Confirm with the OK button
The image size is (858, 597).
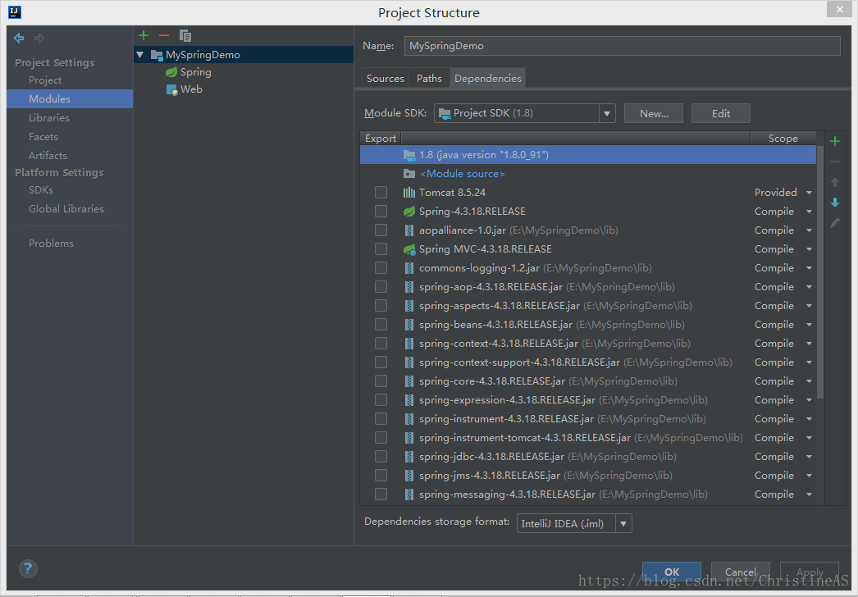672,572
